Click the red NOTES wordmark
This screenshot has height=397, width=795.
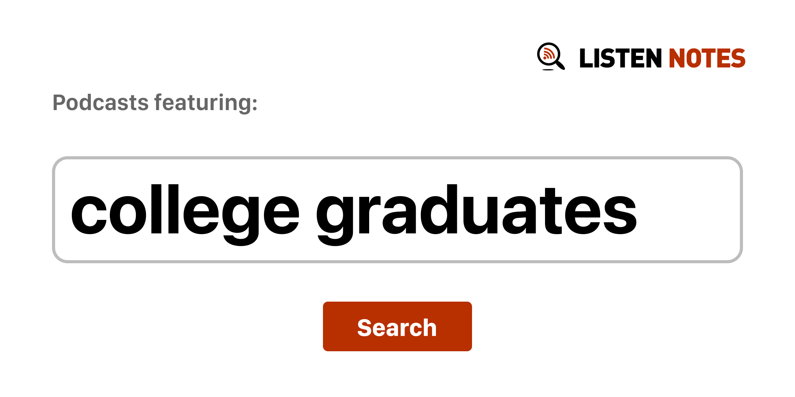click(x=707, y=59)
